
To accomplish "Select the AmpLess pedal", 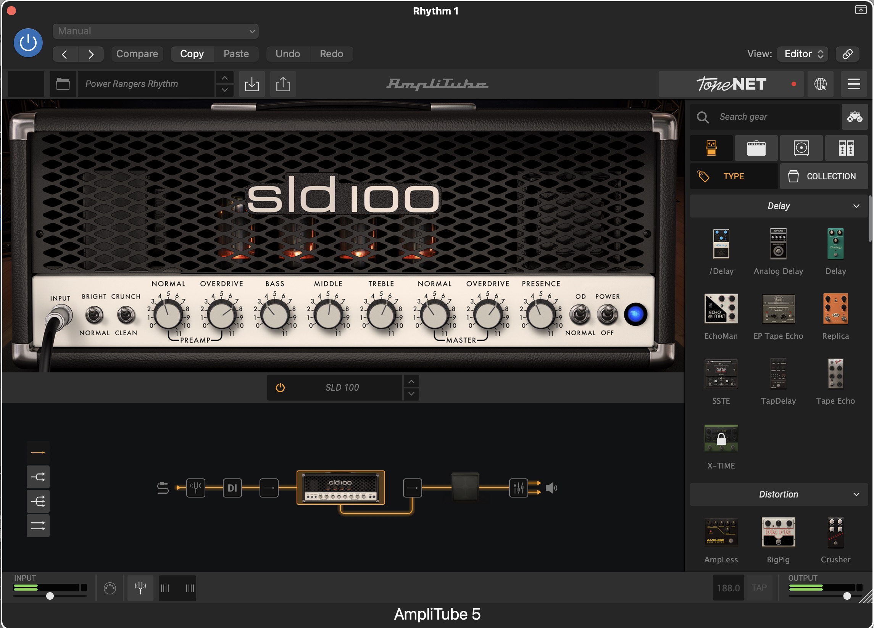I will [x=721, y=533].
